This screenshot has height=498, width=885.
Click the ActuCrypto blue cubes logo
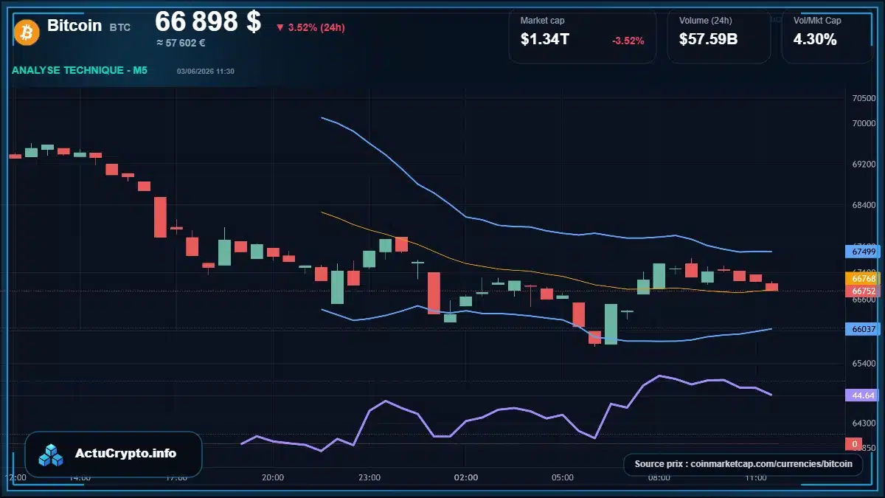click(x=52, y=454)
